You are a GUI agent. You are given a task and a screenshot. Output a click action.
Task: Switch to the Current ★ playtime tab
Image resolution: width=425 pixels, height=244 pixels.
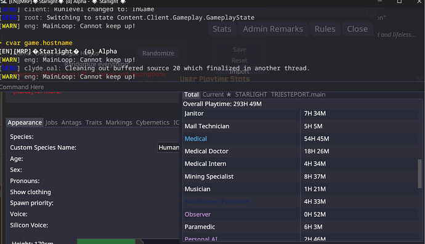(217, 95)
